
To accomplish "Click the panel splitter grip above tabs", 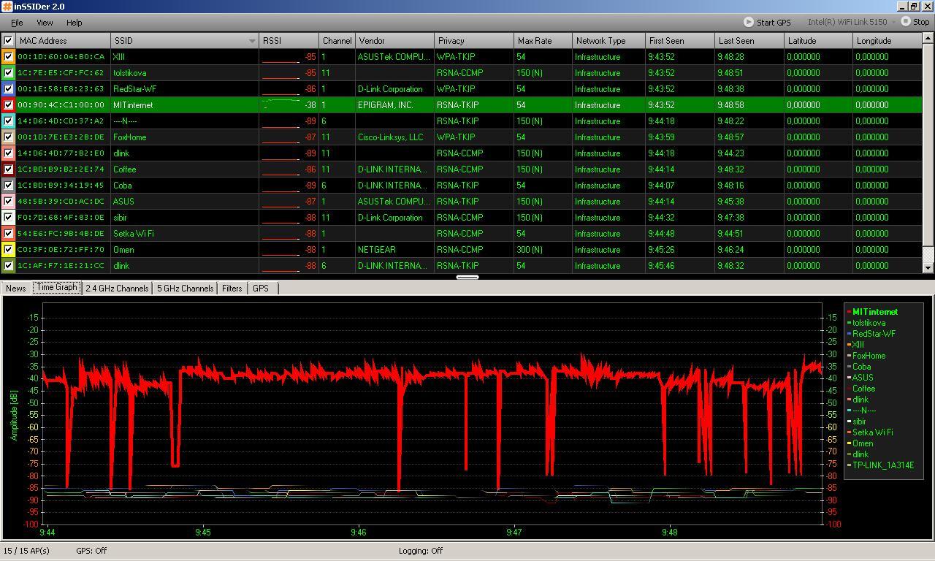I will point(467,277).
